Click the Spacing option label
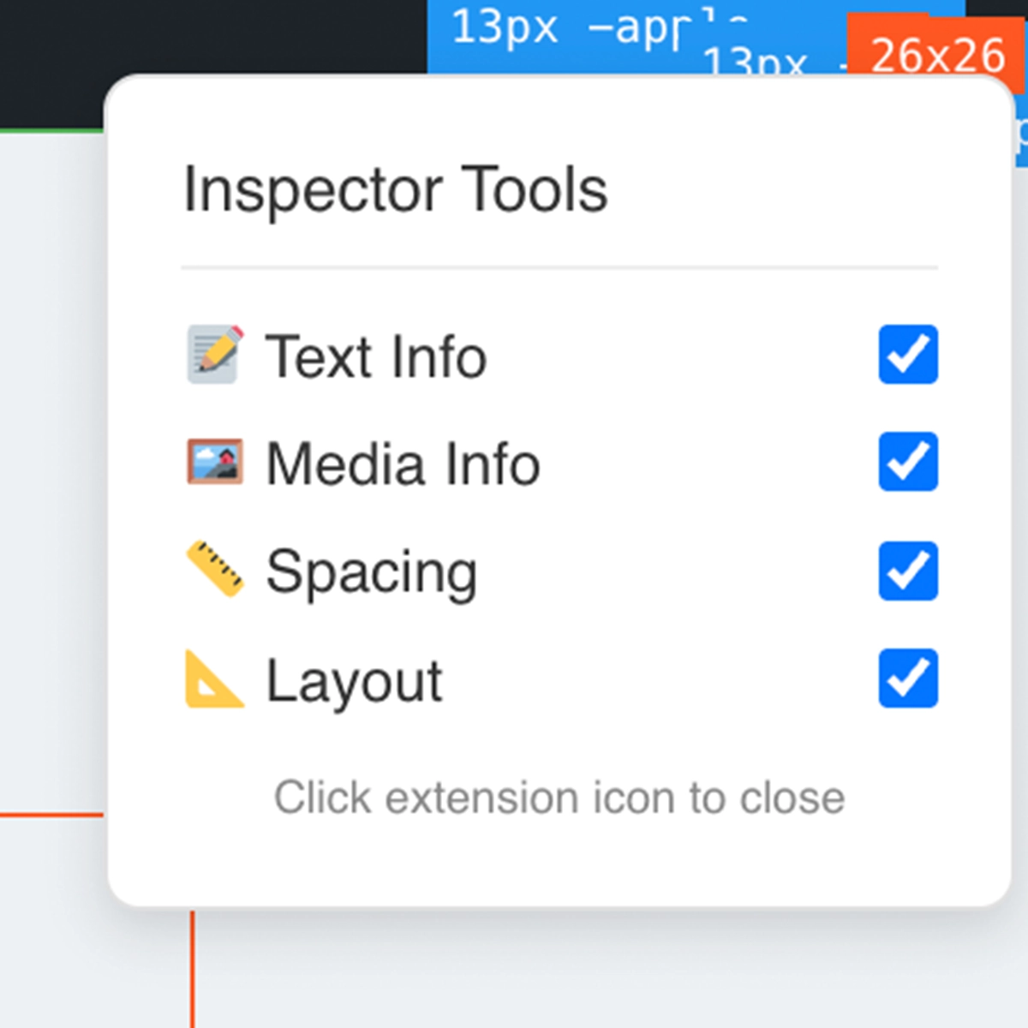Viewport: 1028px width, 1028px height. pos(371,572)
